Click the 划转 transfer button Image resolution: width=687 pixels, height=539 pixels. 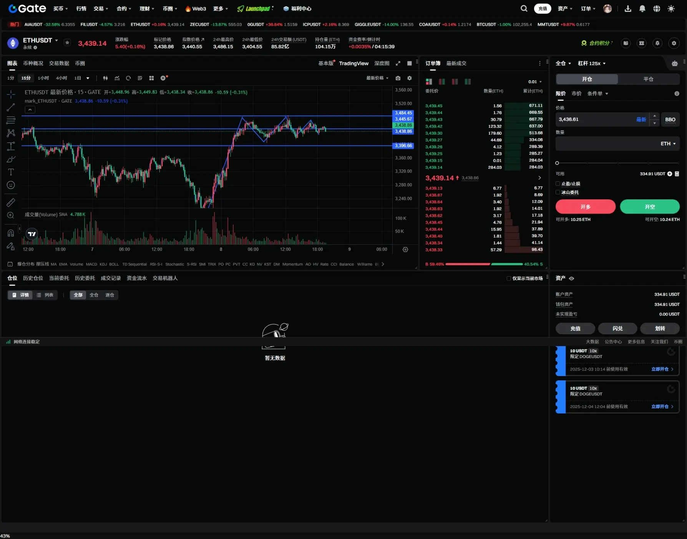(x=660, y=328)
